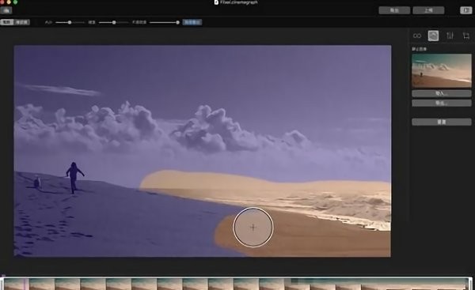The width and height of the screenshot is (475, 290).
Task: Select the brush mode segment
Action: click(x=6, y=22)
